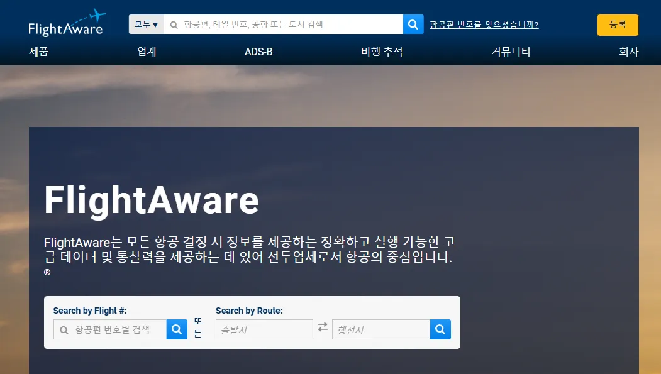The width and height of the screenshot is (661, 374).
Task: Click the Search by Route: label
Action: [249, 311]
